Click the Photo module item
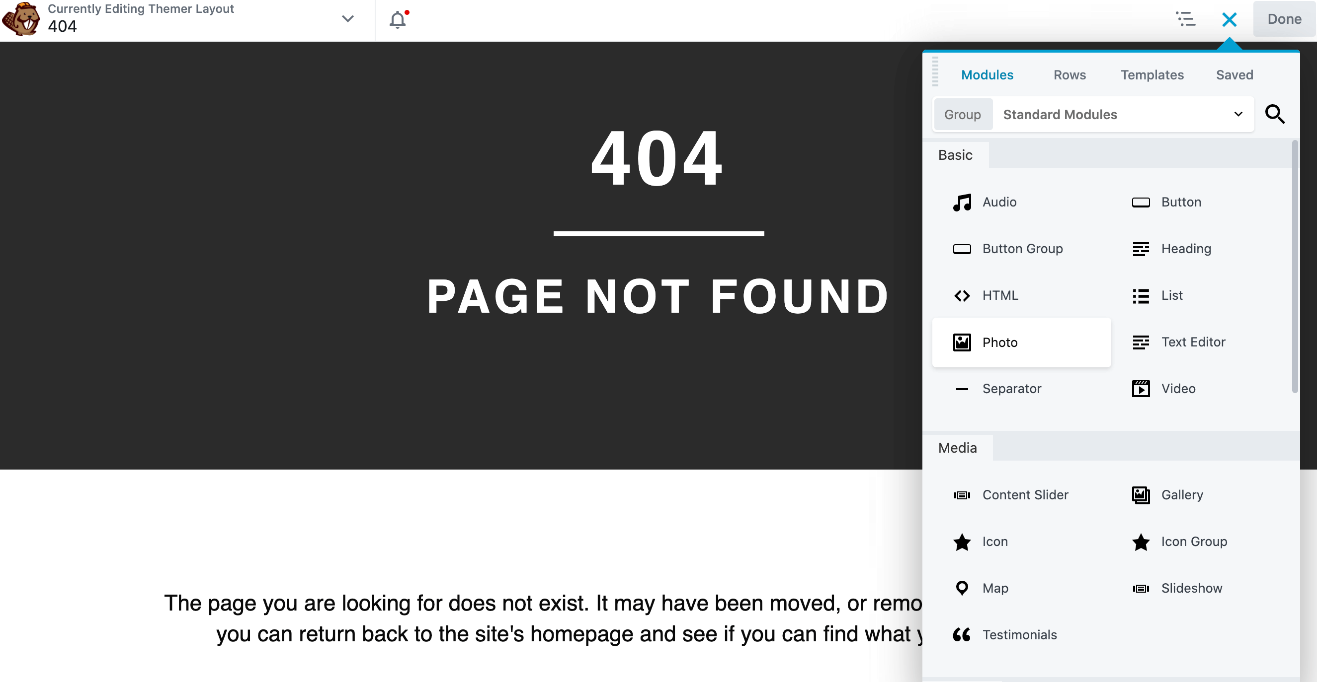 pyautogui.click(x=1021, y=342)
